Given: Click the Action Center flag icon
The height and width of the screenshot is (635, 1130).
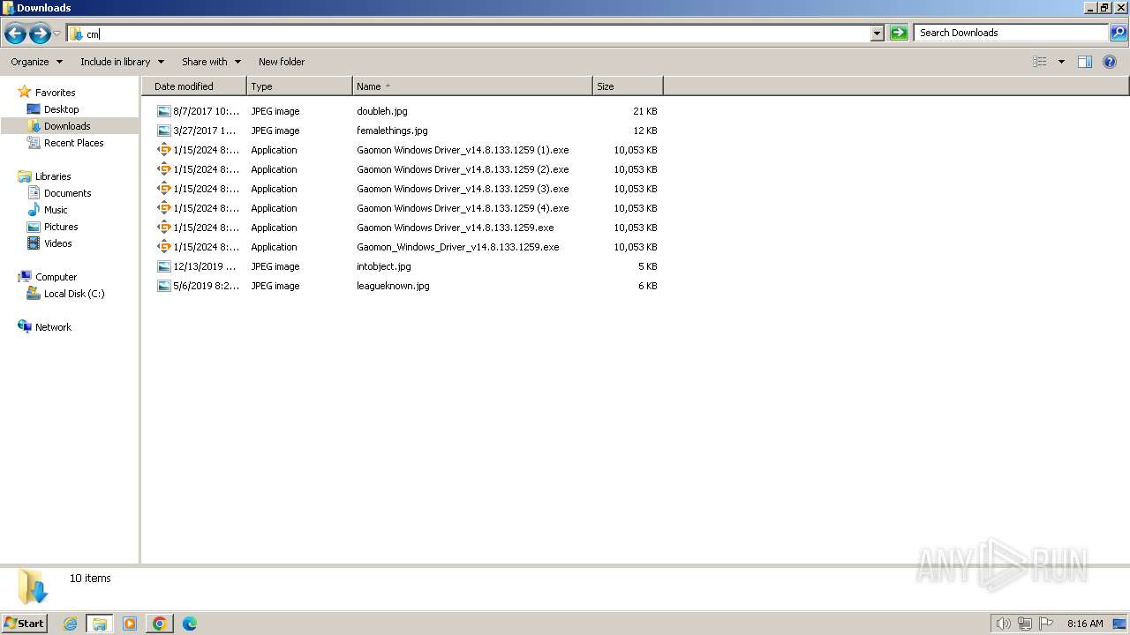Looking at the screenshot, I should pos(1046,624).
